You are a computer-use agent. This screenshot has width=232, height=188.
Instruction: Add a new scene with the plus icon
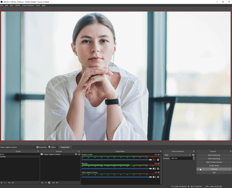click(1, 183)
